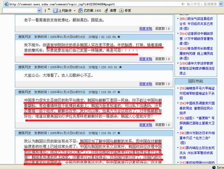Open the [46] 俄冷对到访日本外相 link
The image size is (224, 169).
tap(197, 138)
